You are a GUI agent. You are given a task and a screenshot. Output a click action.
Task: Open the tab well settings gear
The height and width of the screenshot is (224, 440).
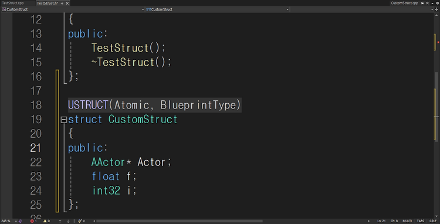pos(437,4)
